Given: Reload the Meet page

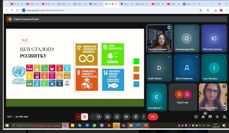Looking at the screenshot, I should tap(17, 10).
